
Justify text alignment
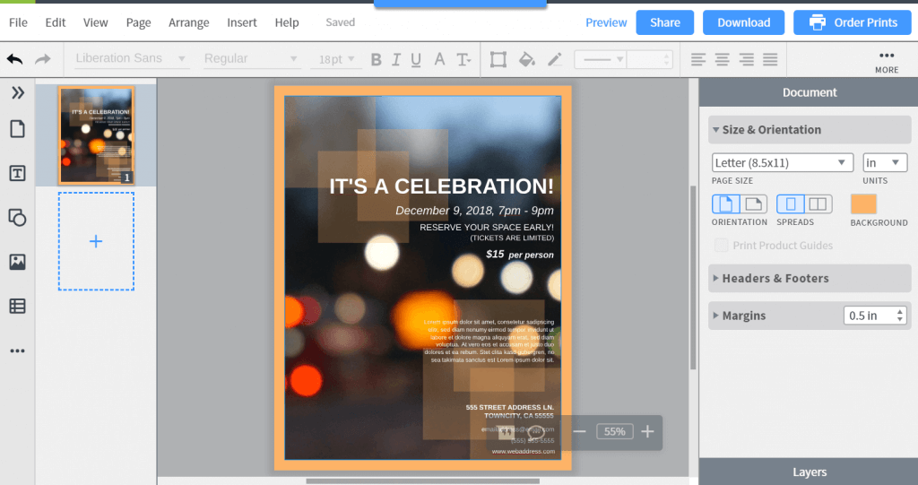tap(770, 59)
